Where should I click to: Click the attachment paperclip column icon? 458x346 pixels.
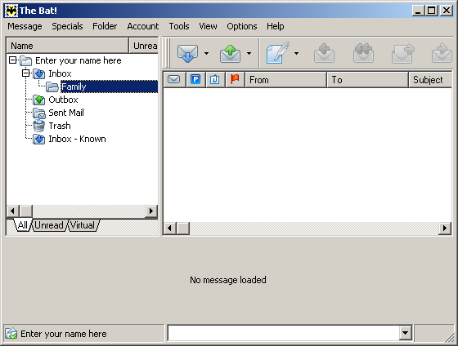214,79
